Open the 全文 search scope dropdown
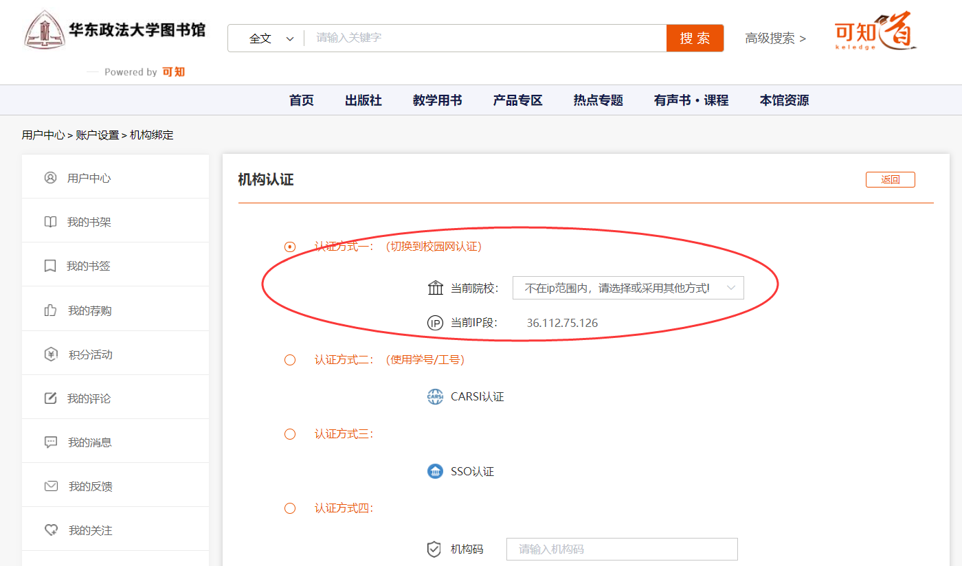 click(x=271, y=38)
